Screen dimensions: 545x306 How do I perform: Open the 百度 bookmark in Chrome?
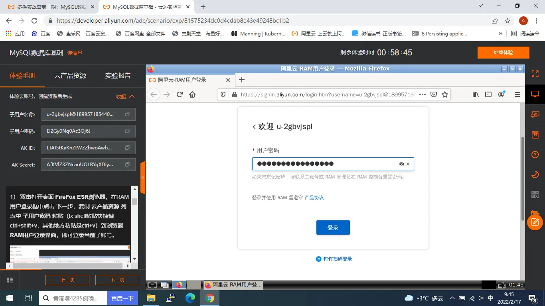tap(41, 34)
